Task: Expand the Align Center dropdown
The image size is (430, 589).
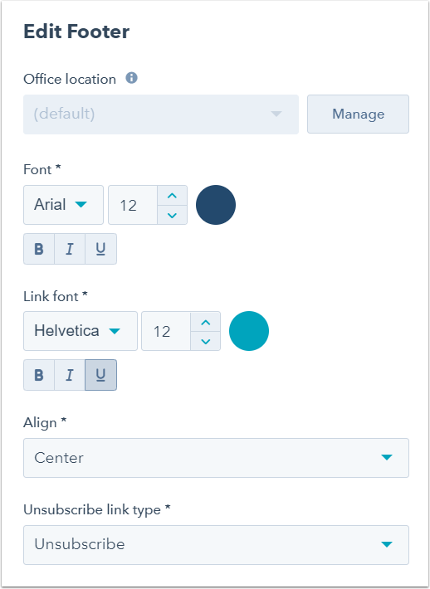Action: coord(216,458)
